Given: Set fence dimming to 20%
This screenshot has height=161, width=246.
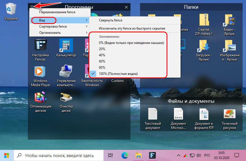Looking at the screenshot, I should coord(135,49).
